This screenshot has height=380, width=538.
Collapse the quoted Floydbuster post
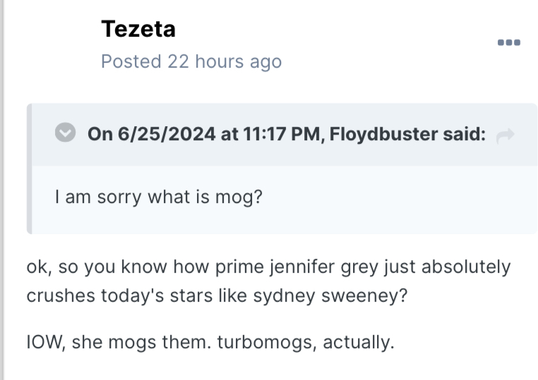point(66,133)
